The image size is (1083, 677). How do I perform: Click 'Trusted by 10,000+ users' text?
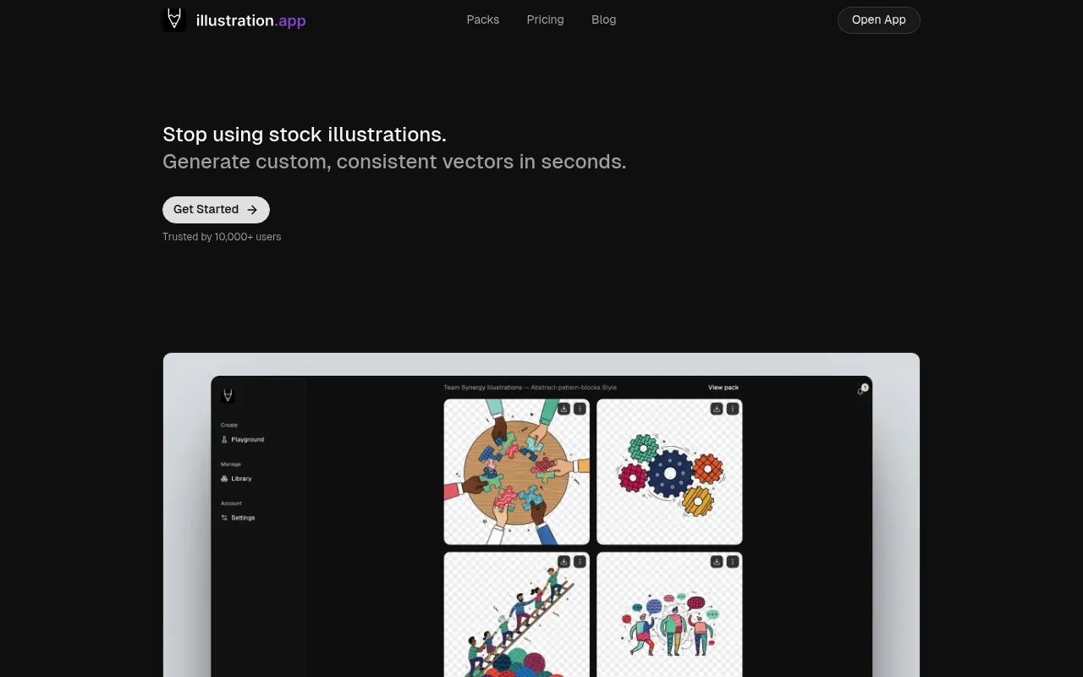click(222, 237)
